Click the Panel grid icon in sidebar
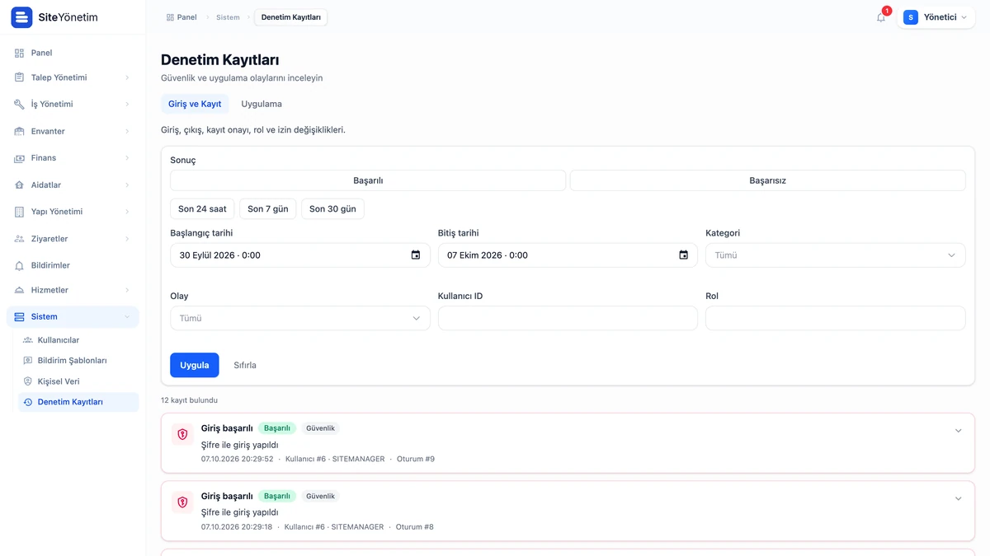The width and height of the screenshot is (990, 556). point(20,53)
